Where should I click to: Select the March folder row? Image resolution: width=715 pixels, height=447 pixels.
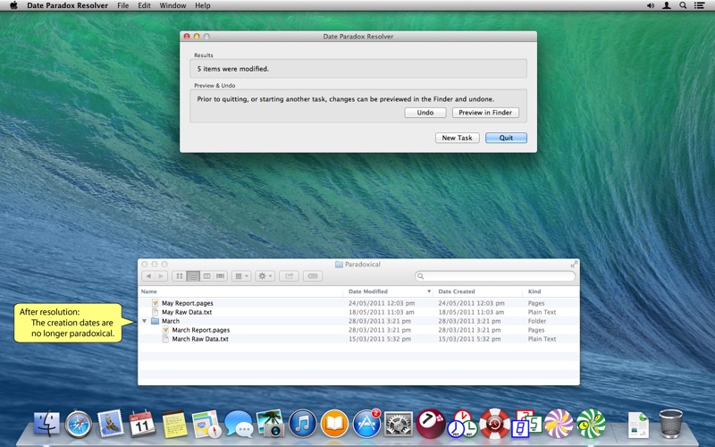(358, 321)
